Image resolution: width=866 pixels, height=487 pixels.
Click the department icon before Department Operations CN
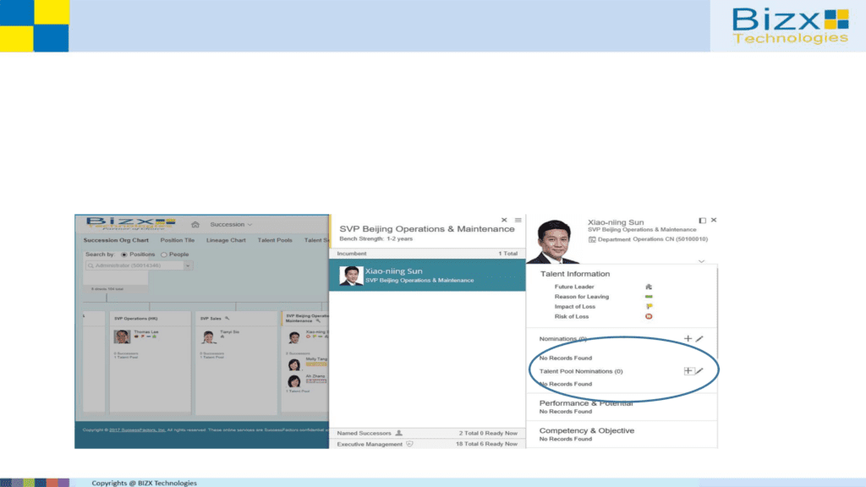pos(591,239)
